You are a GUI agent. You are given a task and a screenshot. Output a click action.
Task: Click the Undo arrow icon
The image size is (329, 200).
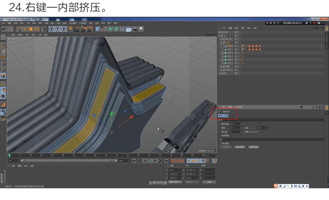click(x=5, y=29)
